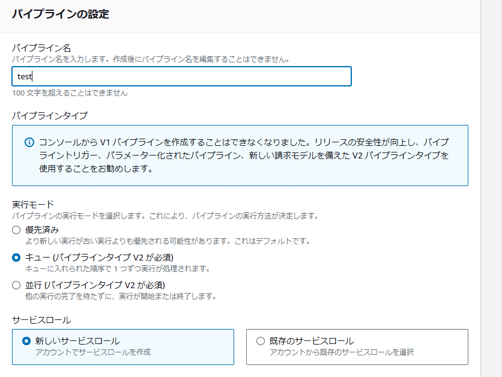Select the 並行 execution mode radio button
Screen dimensions: 502x377
point(16,285)
